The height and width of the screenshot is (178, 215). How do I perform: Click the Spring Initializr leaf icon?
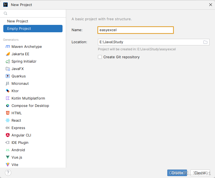8,61
